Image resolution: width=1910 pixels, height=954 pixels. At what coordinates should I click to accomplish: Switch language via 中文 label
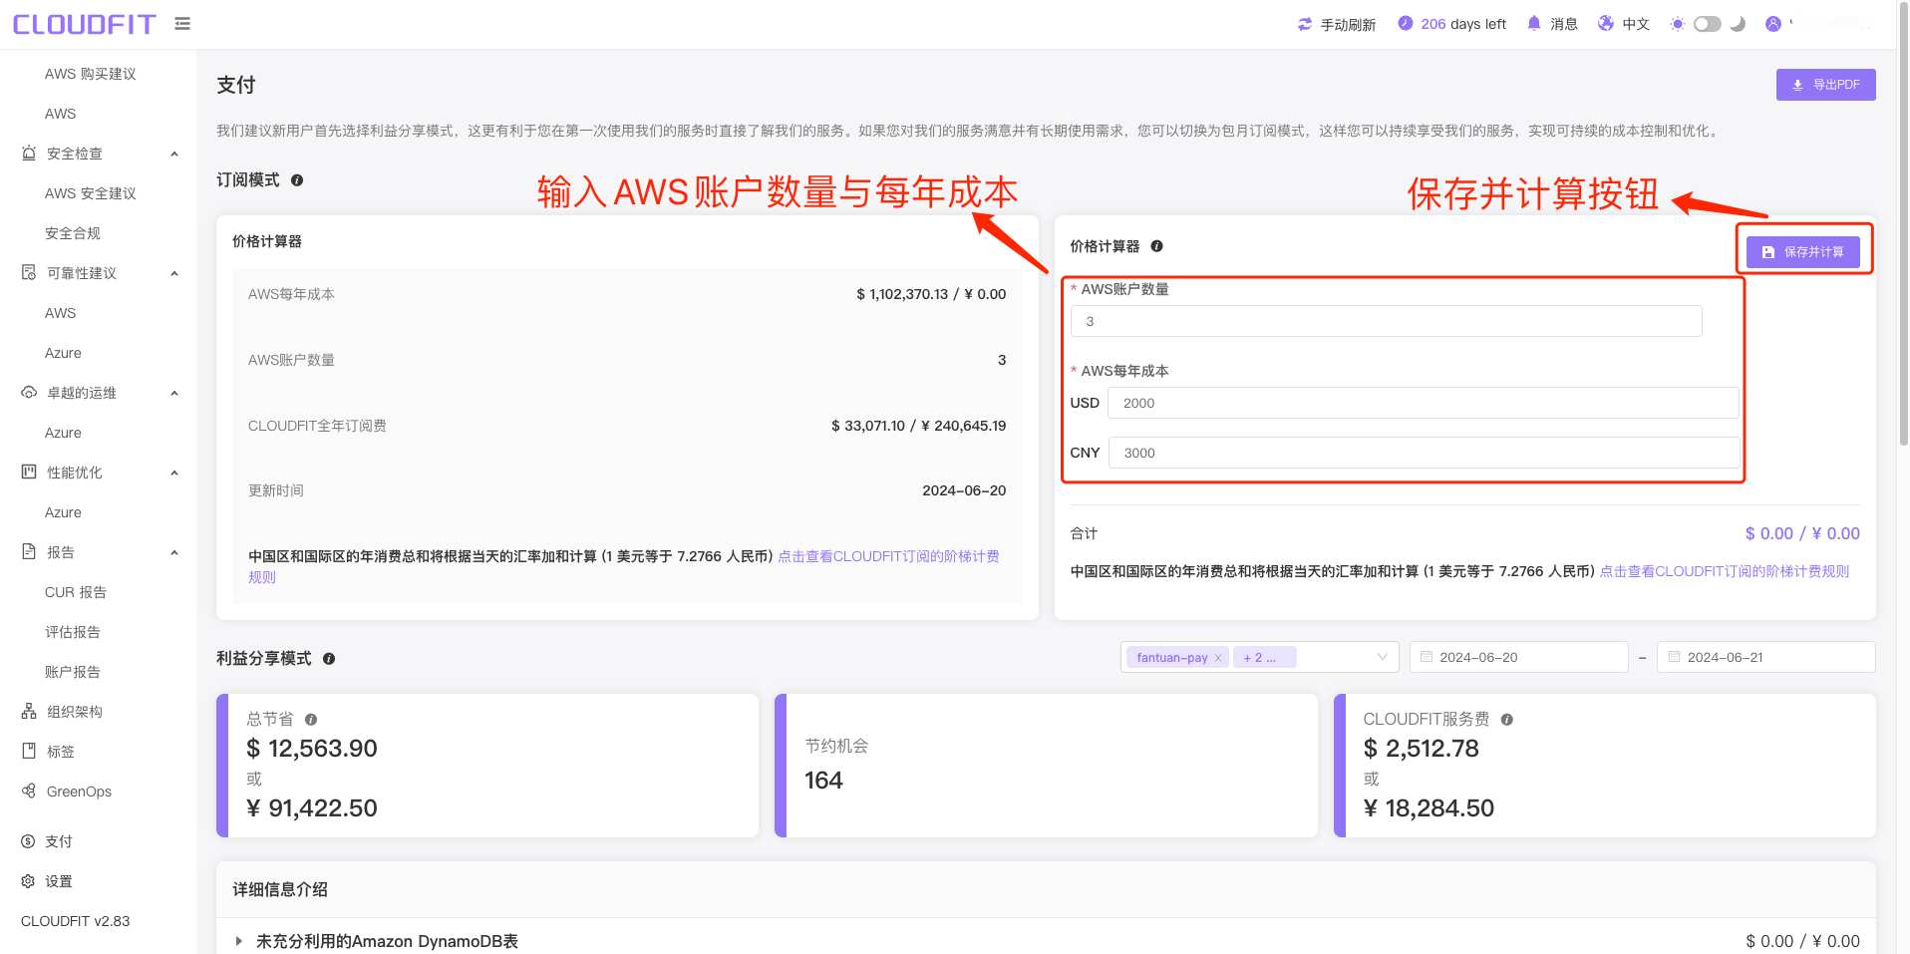[1635, 24]
